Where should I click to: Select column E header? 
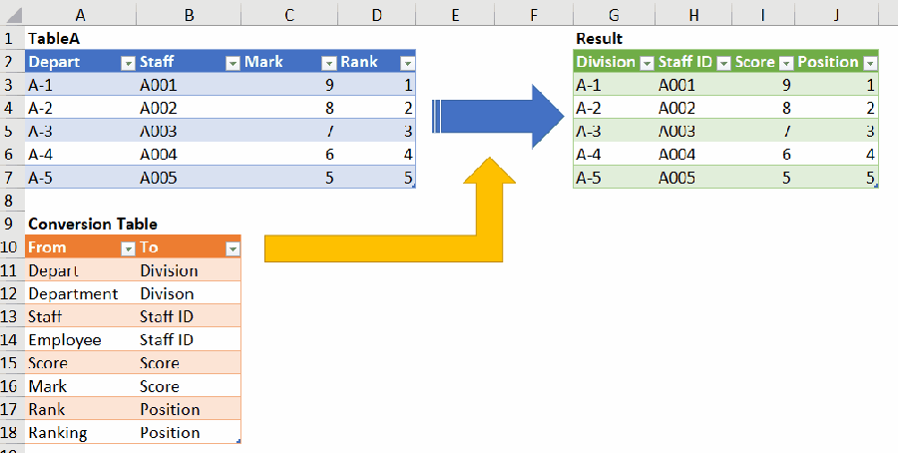click(x=455, y=14)
